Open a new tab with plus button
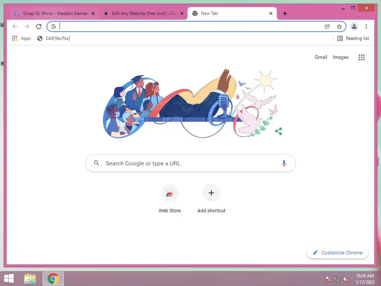 tap(285, 13)
